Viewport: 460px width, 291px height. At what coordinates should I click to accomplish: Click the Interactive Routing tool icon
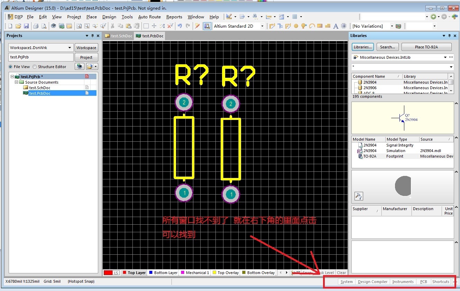click(272, 26)
